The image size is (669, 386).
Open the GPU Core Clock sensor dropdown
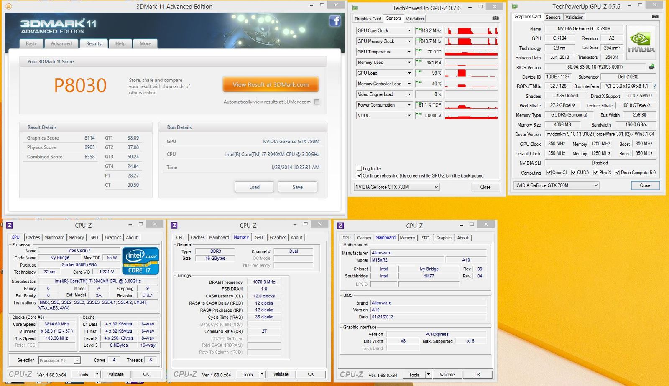pyautogui.click(x=409, y=31)
